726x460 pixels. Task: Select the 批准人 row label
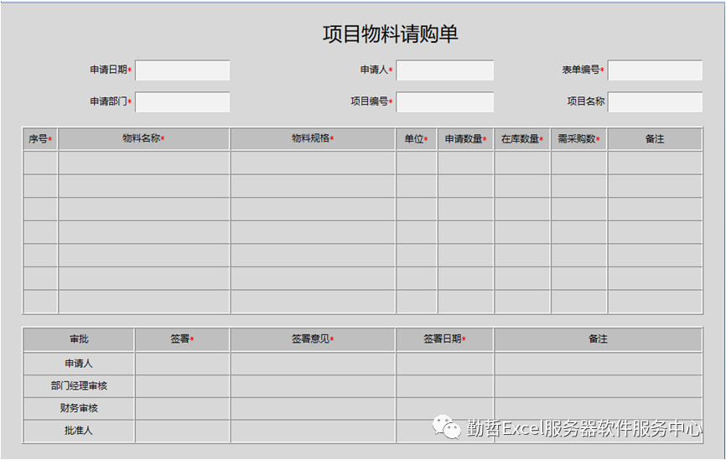pyautogui.click(x=79, y=431)
